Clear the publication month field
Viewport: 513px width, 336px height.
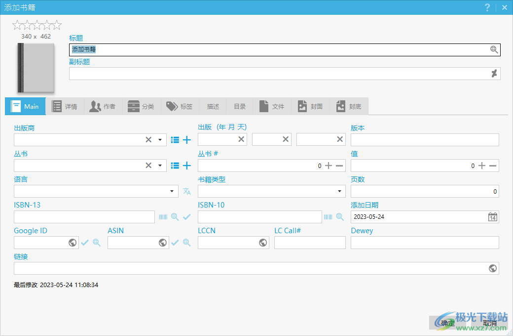[x=286, y=139]
